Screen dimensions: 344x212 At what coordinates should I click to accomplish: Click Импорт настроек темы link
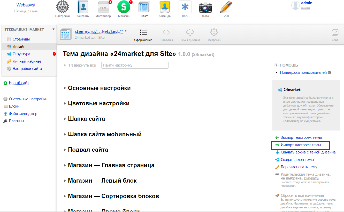pos(301,145)
